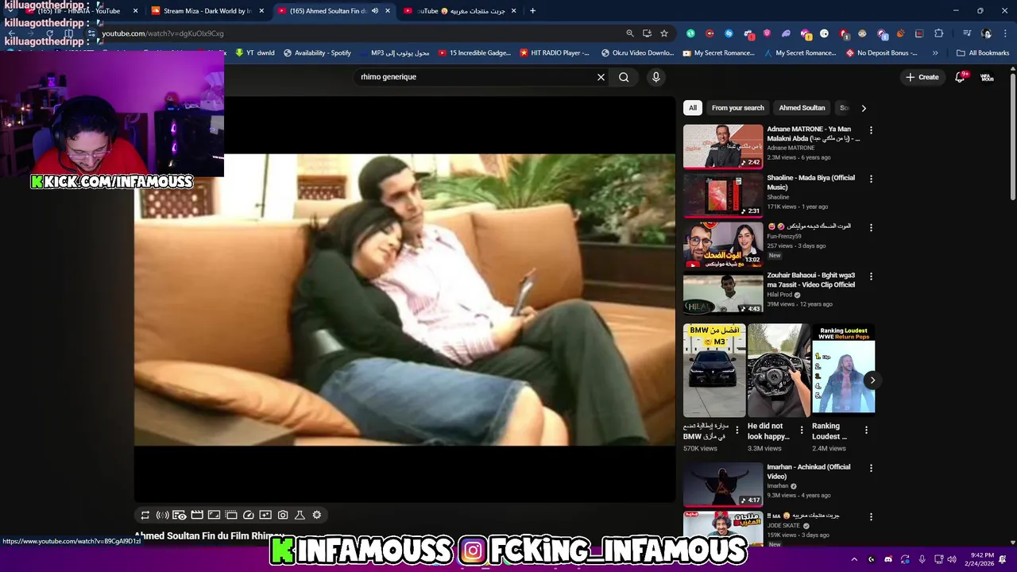Open the browser zoom magnifier icon
This screenshot has width=1017, height=572.
click(629, 33)
